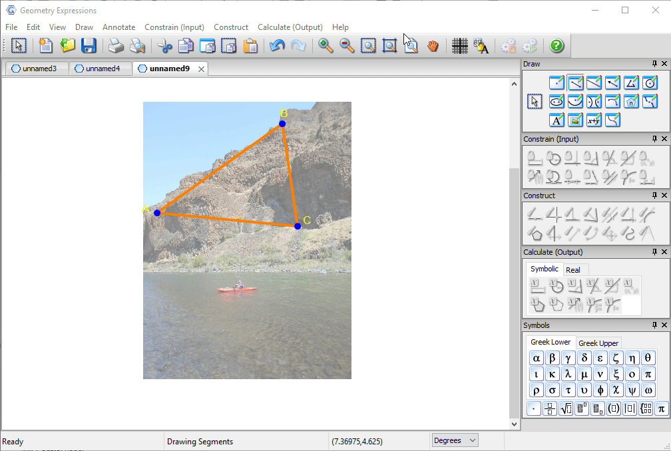
Task: Toggle the grid display icon
Action: point(459,45)
